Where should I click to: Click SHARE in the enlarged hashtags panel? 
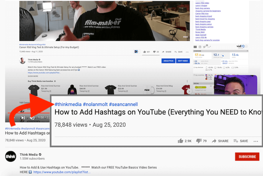pyautogui.click(x=220, y=141)
